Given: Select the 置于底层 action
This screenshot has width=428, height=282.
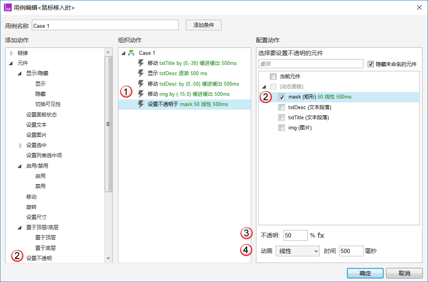Looking at the screenshot, I should [x=45, y=248].
